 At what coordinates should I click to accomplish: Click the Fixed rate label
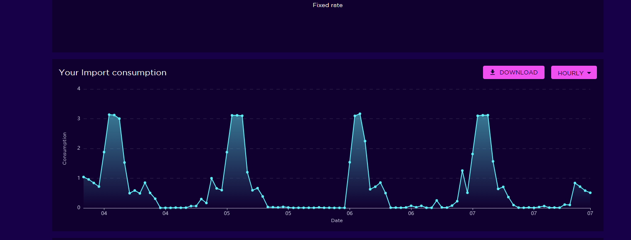[328, 5]
